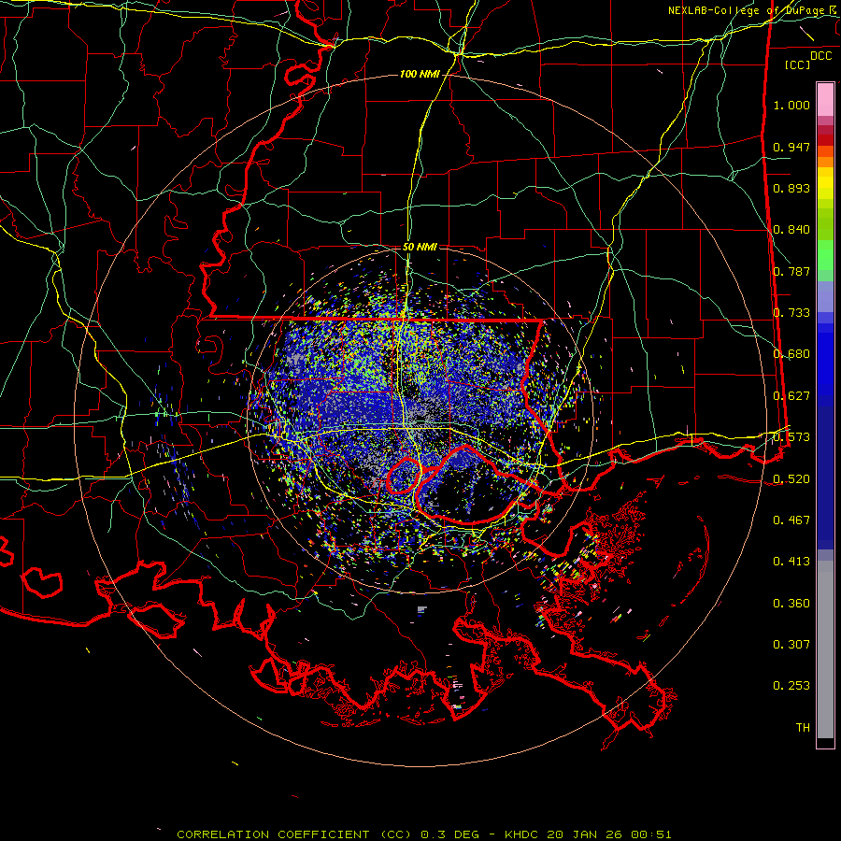Click the 0.360 legend value
This screenshot has width=841, height=841.
tap(791, 604)
